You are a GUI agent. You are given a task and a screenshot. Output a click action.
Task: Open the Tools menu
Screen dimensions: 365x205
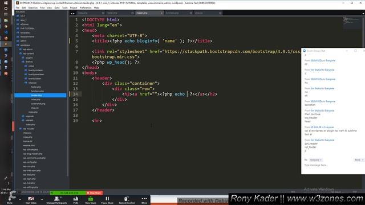[64, 7]
